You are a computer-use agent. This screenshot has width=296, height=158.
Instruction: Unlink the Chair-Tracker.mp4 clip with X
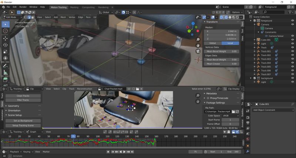tap(141, 89)
